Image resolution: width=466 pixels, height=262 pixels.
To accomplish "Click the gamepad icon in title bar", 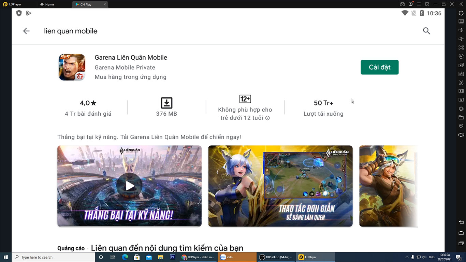I will click(402, 4).
